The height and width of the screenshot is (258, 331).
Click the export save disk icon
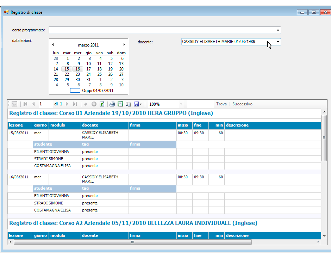(136, 104)
